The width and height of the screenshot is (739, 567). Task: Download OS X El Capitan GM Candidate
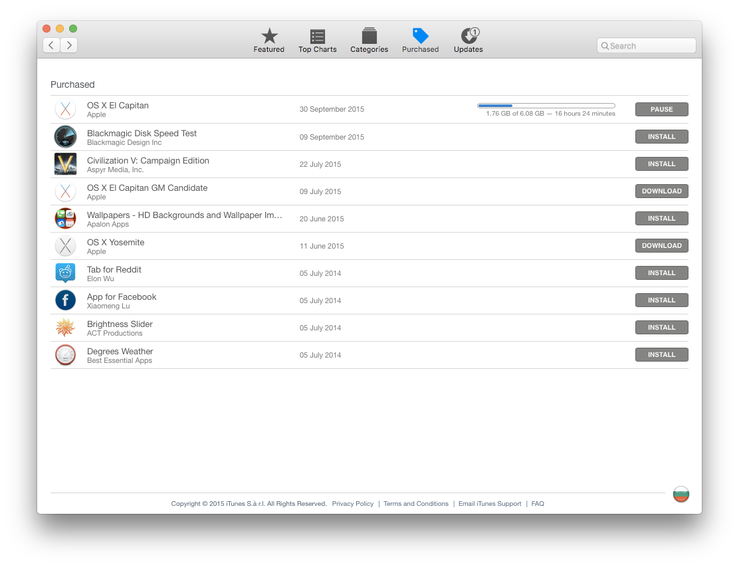point(662,191)
